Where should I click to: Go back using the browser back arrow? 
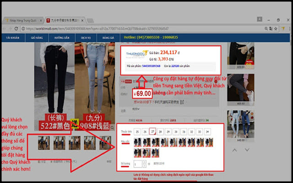point(5,28)
